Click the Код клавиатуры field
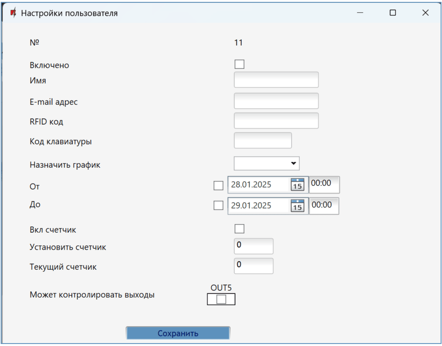This screenshot has width=442, height=346. point(263,140)
